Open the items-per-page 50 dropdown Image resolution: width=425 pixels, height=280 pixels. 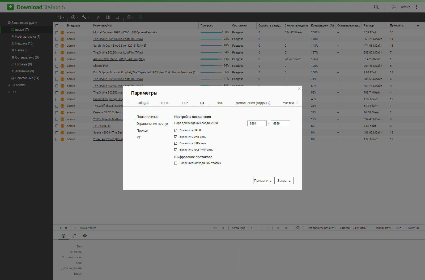coord(399,228)
